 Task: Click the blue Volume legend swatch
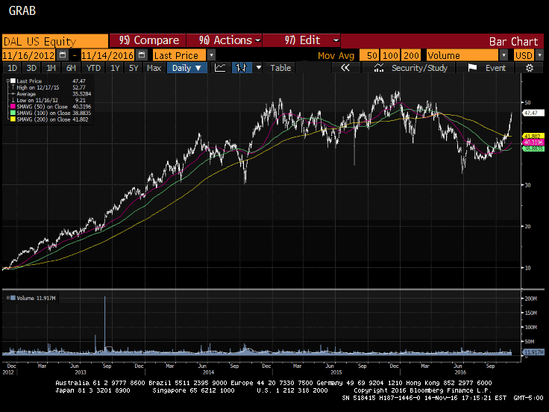click(x=13, y=298)
